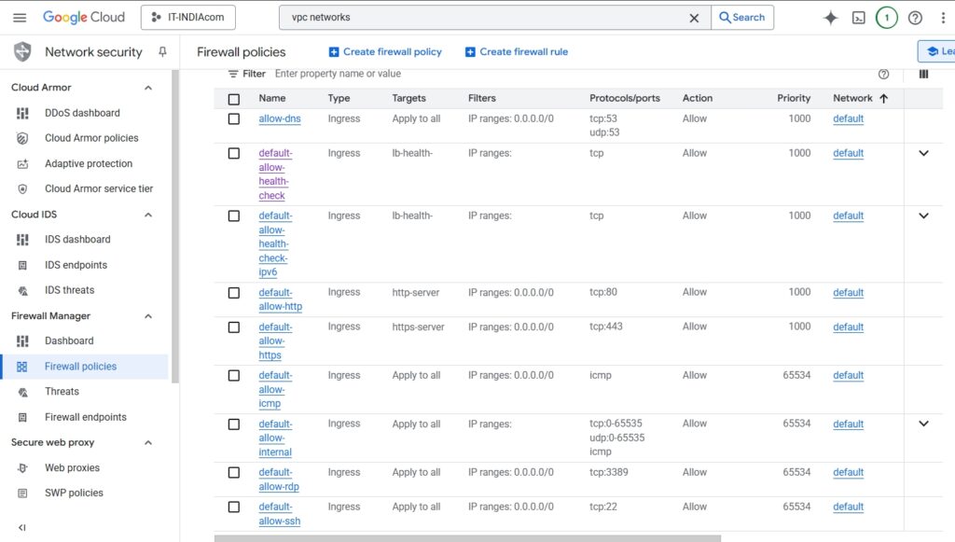Collapse the side navigation panel
Image resolution: width=955 pixels, height=542 pixels.
click(22, 527)
